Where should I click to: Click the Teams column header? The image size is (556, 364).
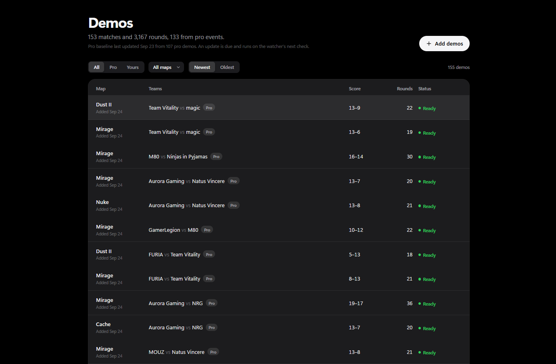pyautogui.click(x=155, y=89)
